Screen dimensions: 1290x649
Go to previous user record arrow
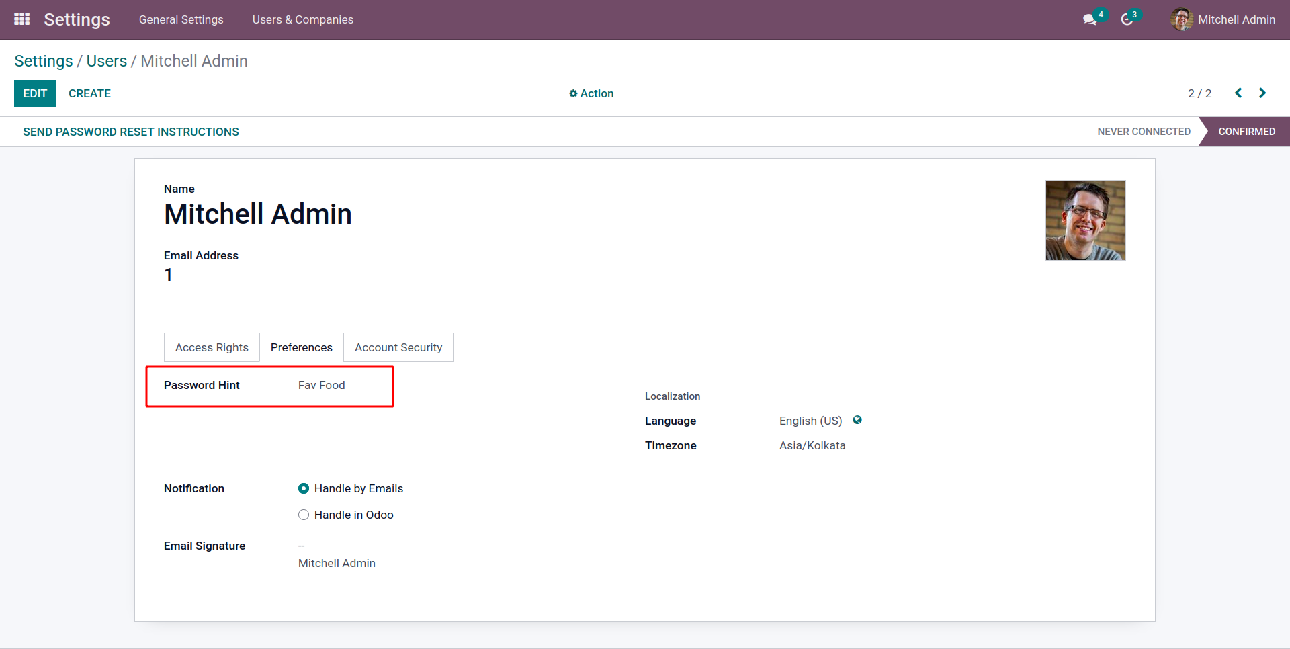(x=1238, y=93)
